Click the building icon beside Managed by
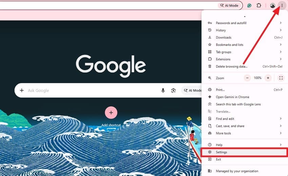The image size is (288, 176). click(210, 171)
